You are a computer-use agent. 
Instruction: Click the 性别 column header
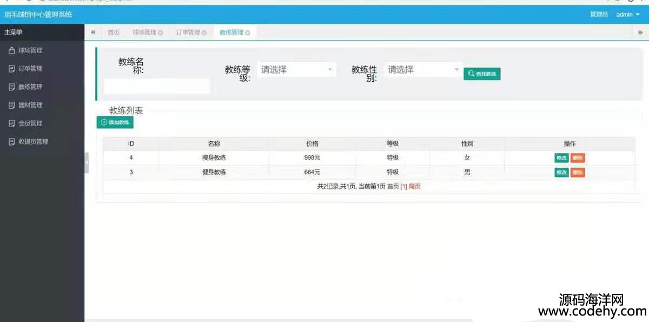click(x=467, y=144)
